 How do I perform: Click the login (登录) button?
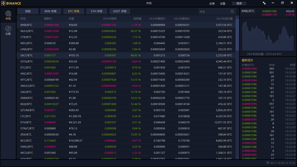(x=239, y=3)
